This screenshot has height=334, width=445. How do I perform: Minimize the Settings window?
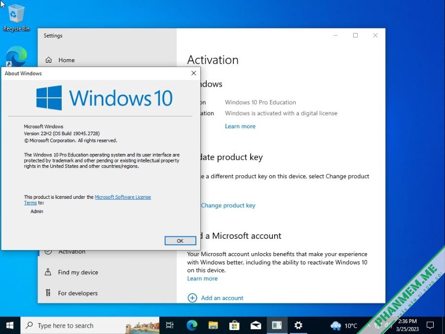click(x=335, y=35)
